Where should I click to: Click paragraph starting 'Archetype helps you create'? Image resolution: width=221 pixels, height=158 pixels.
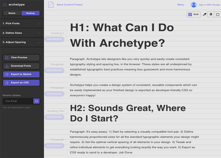pos(134,90)
